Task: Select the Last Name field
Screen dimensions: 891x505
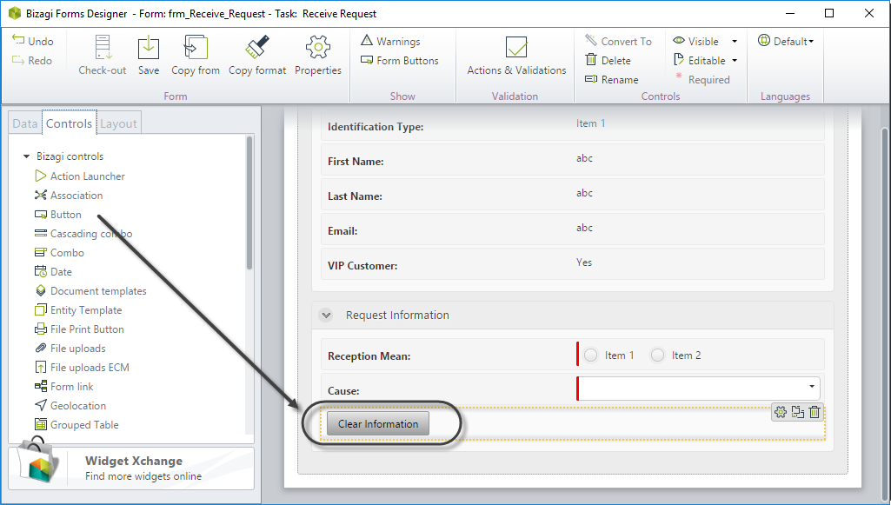Action: click(x=572, y=195)
